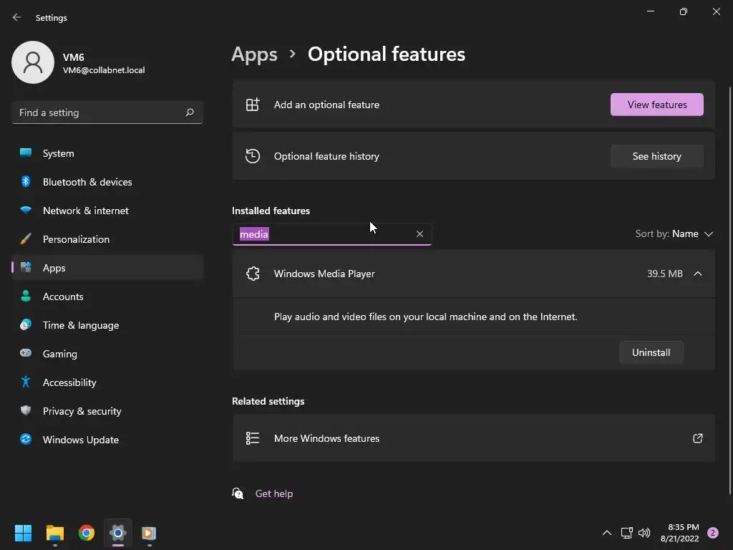The image size is (733, 550).
Task: Uninstall Windows Media Player
Action: [651, 352]
